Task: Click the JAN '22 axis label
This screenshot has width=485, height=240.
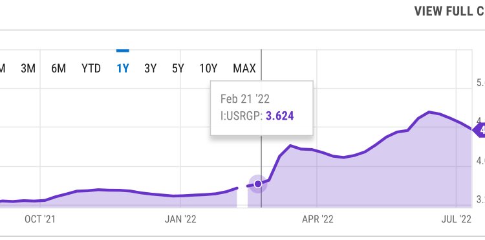Action: pyautogui.click(x=180, y=219)
